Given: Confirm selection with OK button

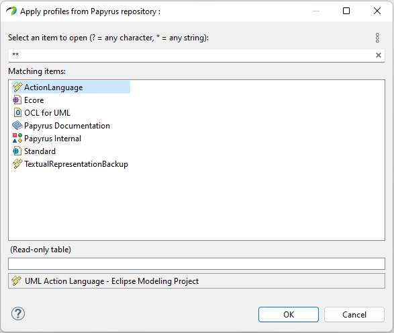Looking at the screenshot, I should tap(289, 314).
